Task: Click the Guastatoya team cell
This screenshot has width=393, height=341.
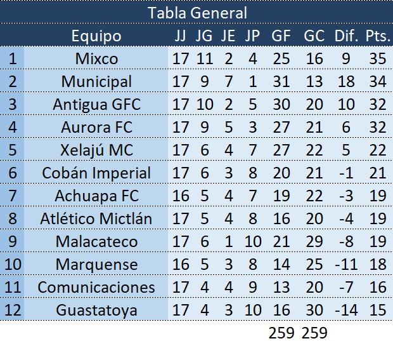Action: pyautogui.click(x=96, y=311)
